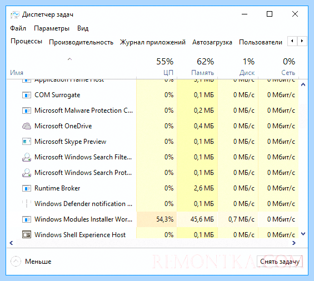Viewport: 314px width, 281px height.
Task: Click the Microsoft Skype Preview icon
Action: click(27, 142)
